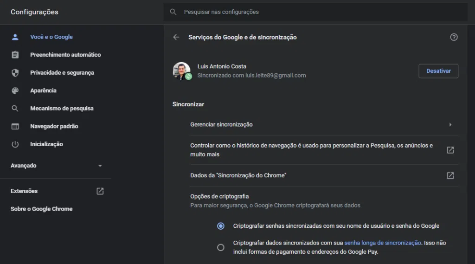The width and height of the screenshot is (475, 264).
Task: Open Navegador padrão settings section
Action: coord(54,126)
